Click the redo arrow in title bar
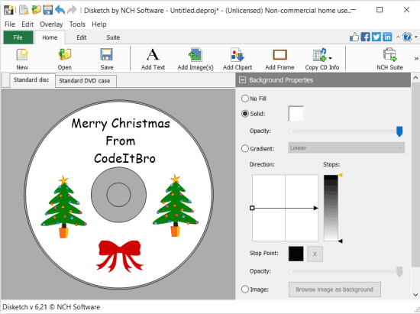The height and width of the screenshot is (314, 420). tap(72, 10)
